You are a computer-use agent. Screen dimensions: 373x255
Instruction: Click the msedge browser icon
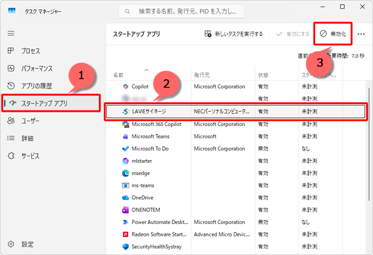[126, 173]
